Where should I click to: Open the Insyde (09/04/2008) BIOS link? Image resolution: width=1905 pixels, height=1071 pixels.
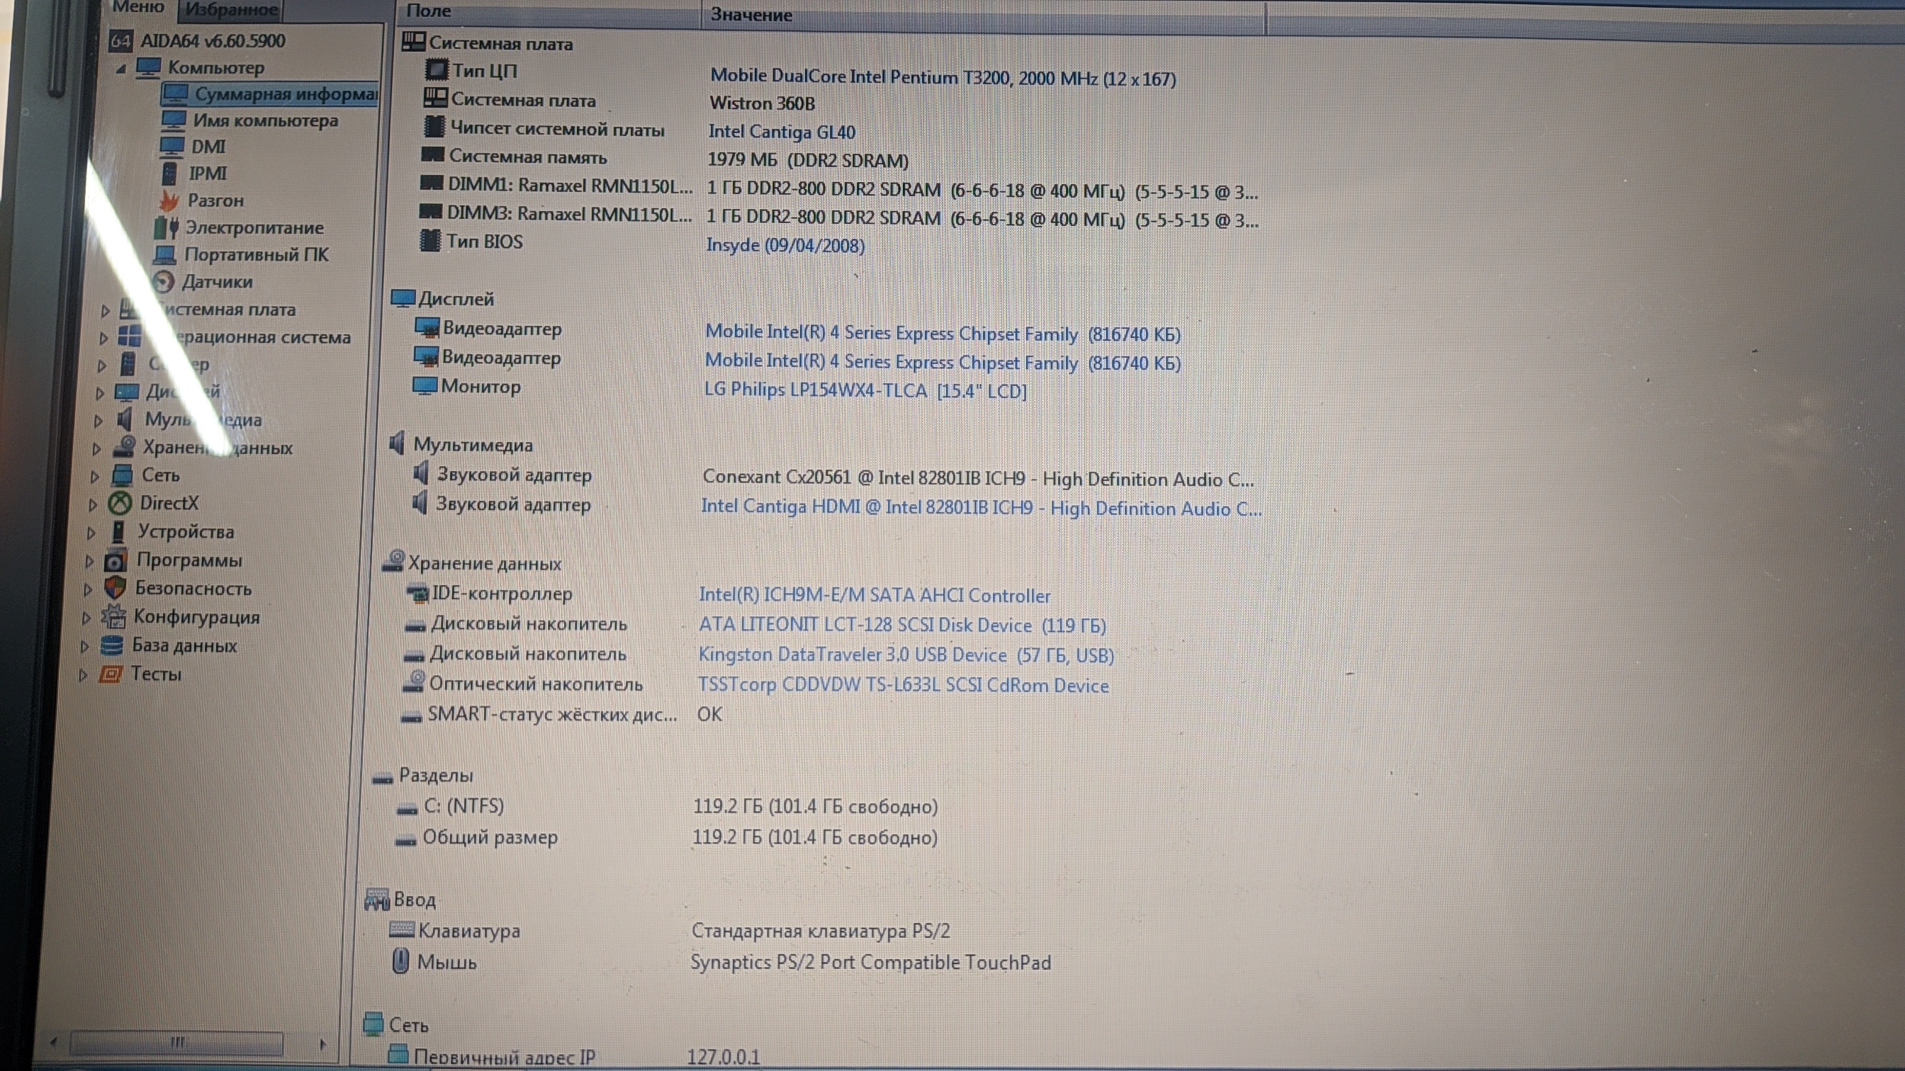click(785, 244)
